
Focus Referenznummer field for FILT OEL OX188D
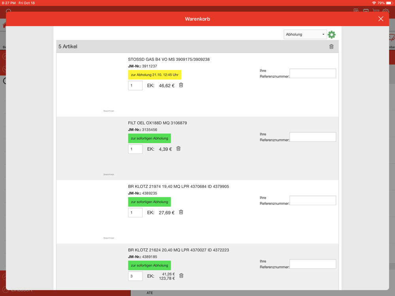pos(312,137)
